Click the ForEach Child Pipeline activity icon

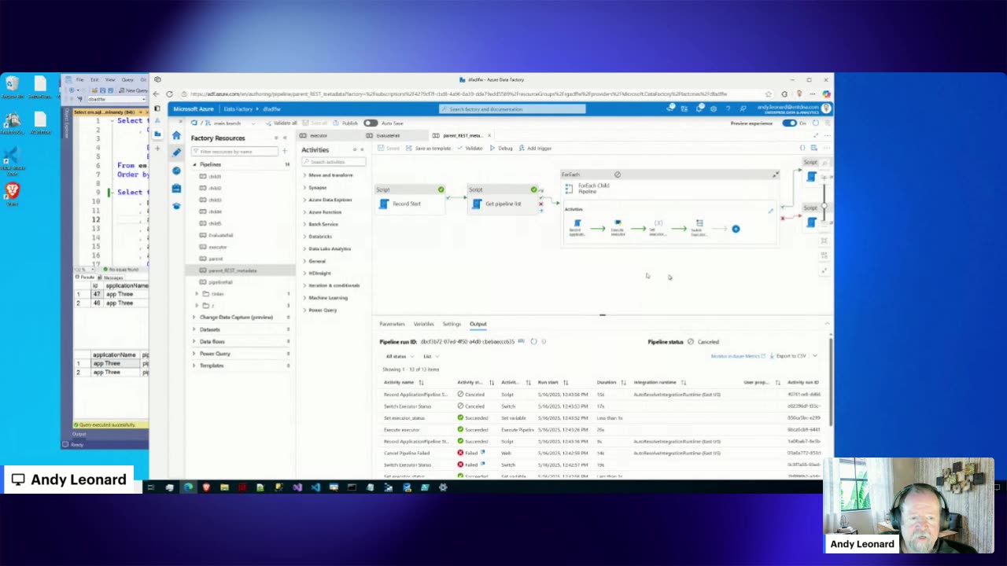[x=569, y=189]
